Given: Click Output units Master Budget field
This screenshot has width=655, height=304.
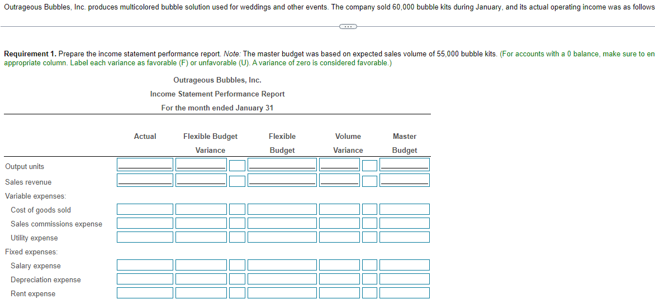Looking at the screenshot, I should click(x=405, y=165).
